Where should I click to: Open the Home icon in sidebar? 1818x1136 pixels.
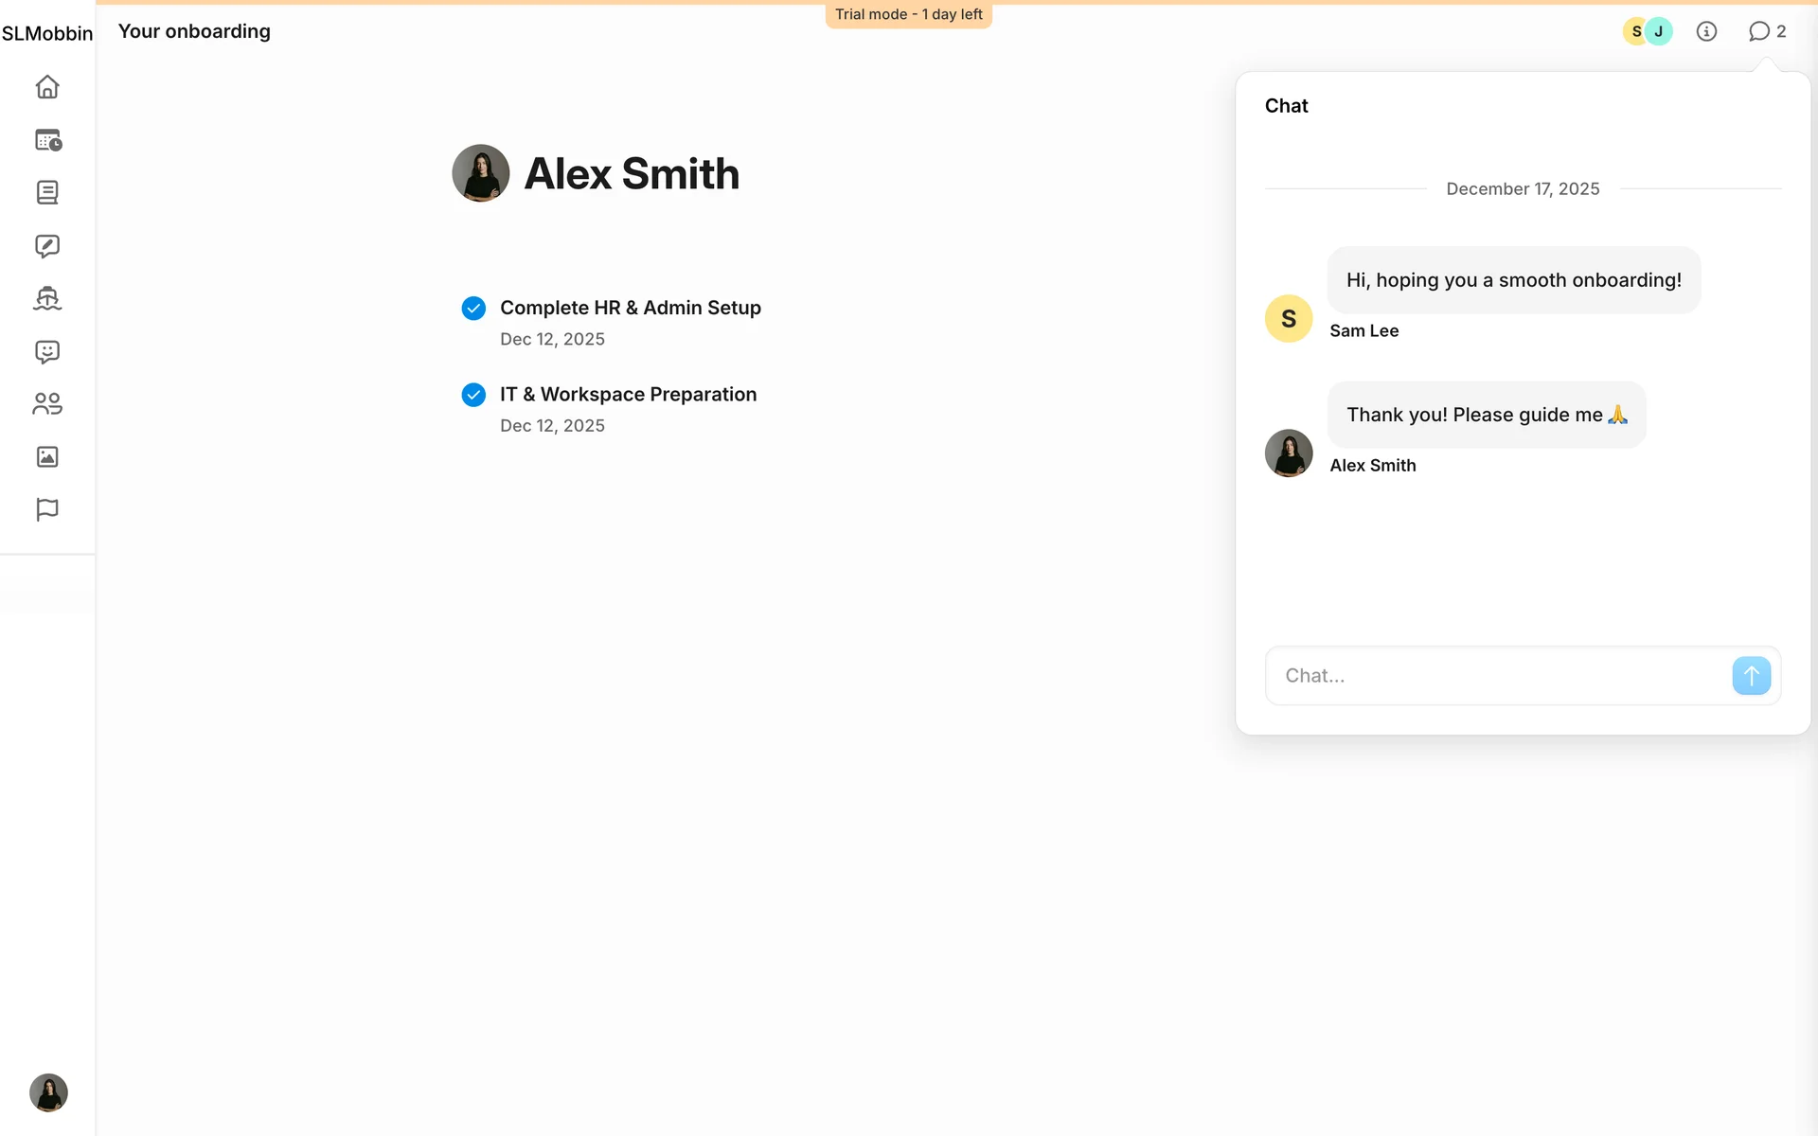click(x=47, y=87)
